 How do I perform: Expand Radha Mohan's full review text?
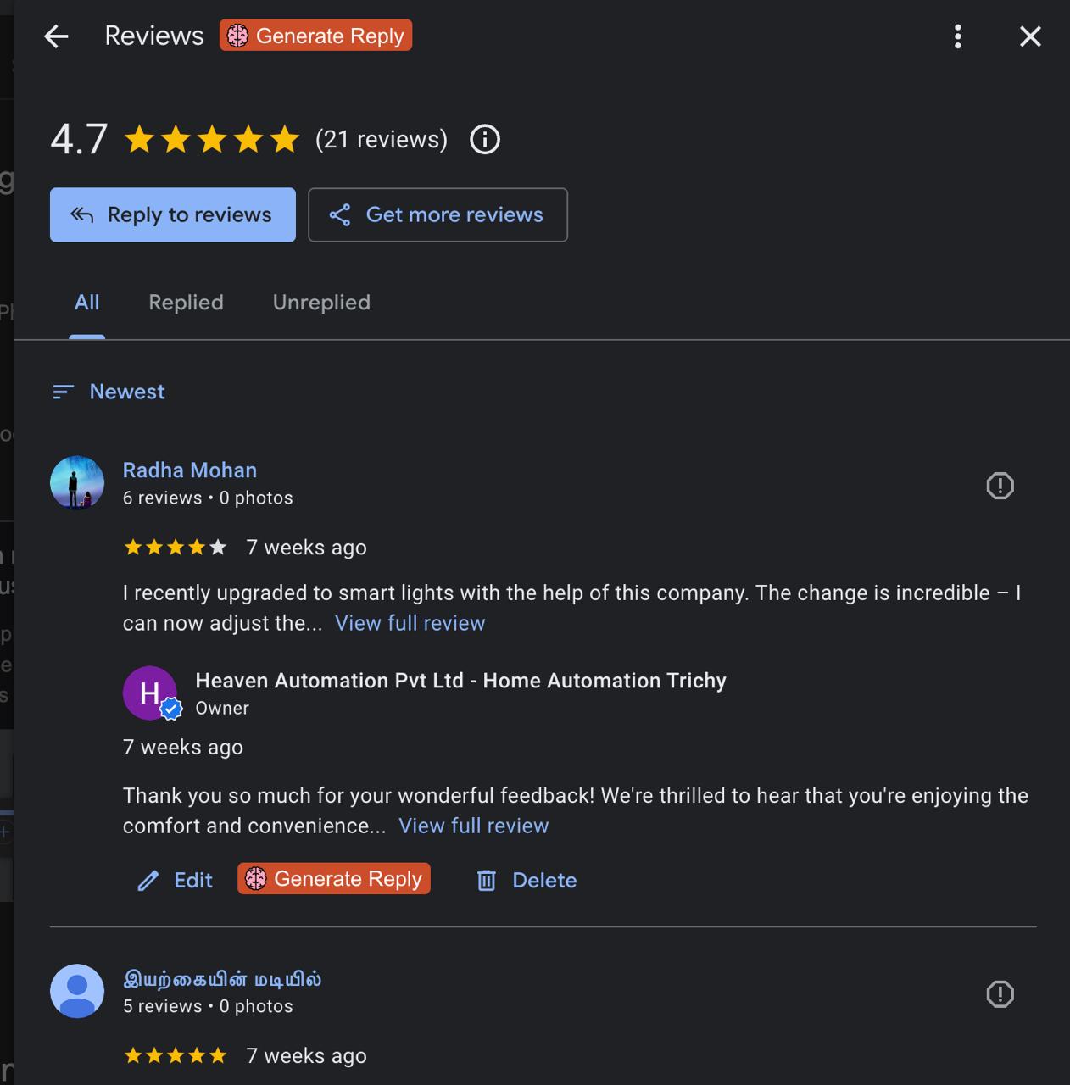(x=410, y=623)
